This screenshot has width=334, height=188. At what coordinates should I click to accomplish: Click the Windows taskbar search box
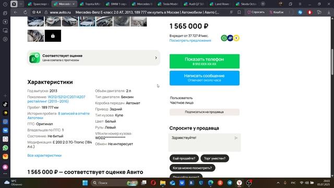[x=115, y=183]
